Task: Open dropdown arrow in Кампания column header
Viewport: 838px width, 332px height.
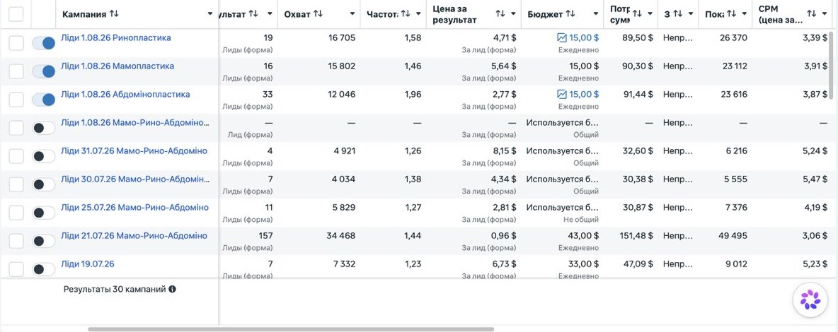Action: tap(210, 14)
